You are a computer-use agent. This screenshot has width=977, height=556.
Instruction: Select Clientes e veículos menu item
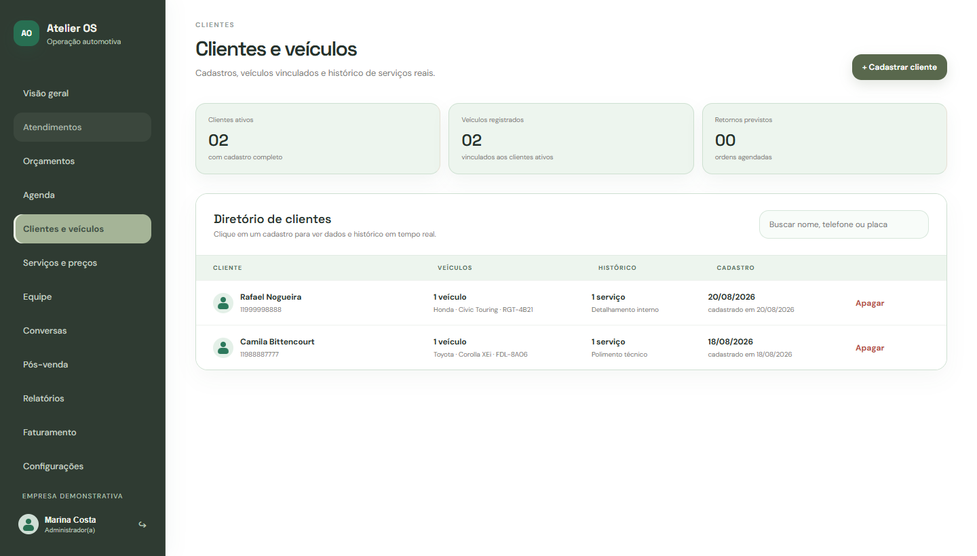tap(82, 229)
